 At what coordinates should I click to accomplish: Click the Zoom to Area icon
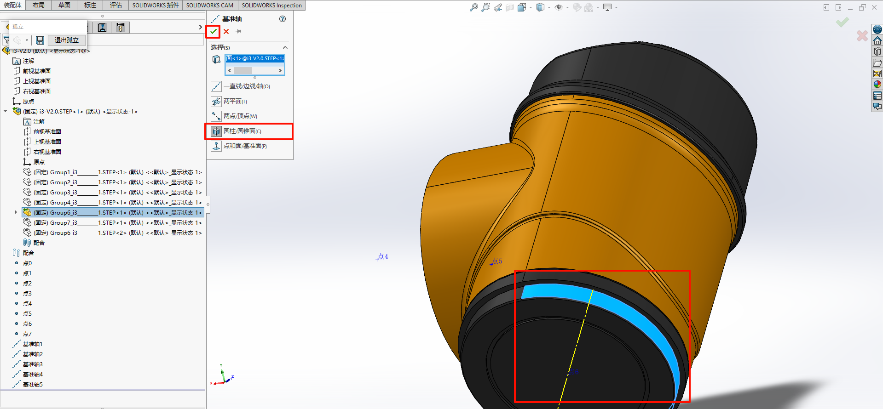(x=485, y=7)
